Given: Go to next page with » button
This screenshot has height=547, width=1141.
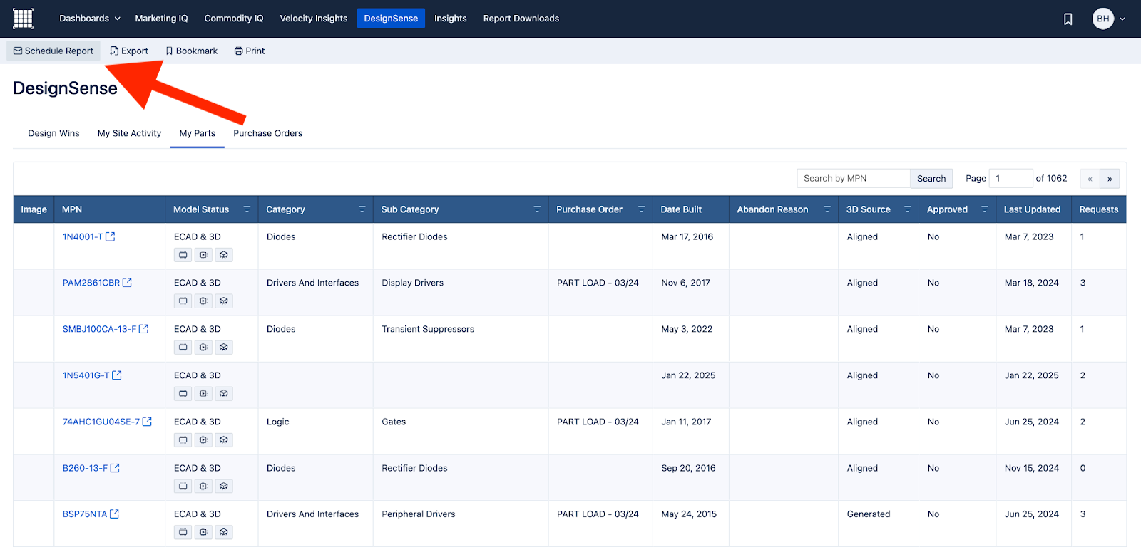Looking at the screenshot, I should (x=1110, y=179).
